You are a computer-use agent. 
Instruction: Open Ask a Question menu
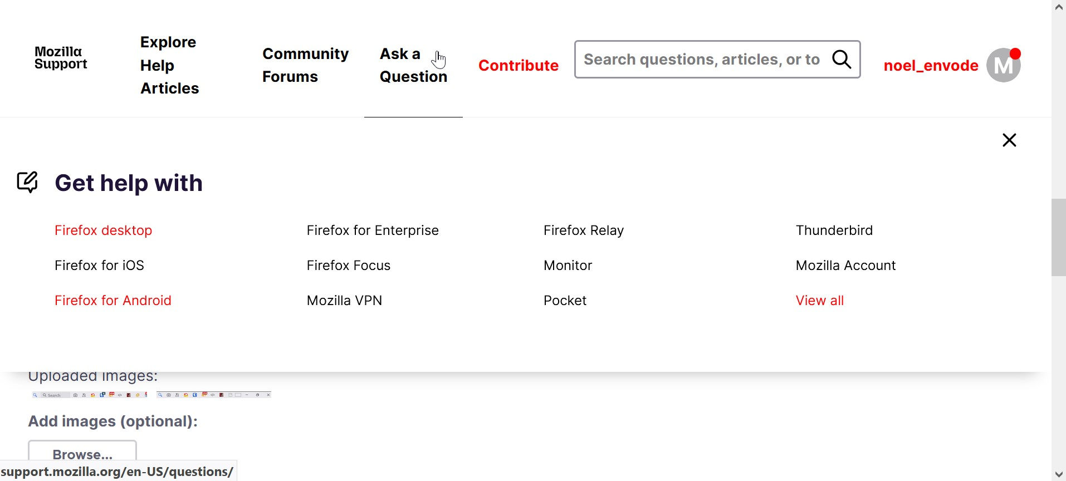(x=413, y=65)
